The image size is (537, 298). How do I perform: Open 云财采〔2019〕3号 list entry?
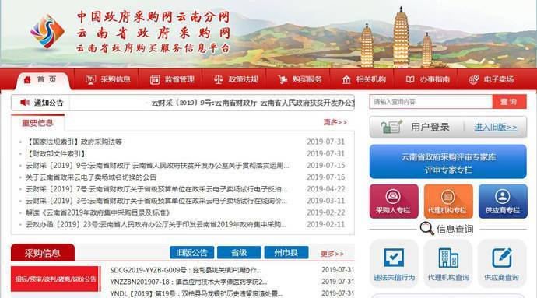156,201
